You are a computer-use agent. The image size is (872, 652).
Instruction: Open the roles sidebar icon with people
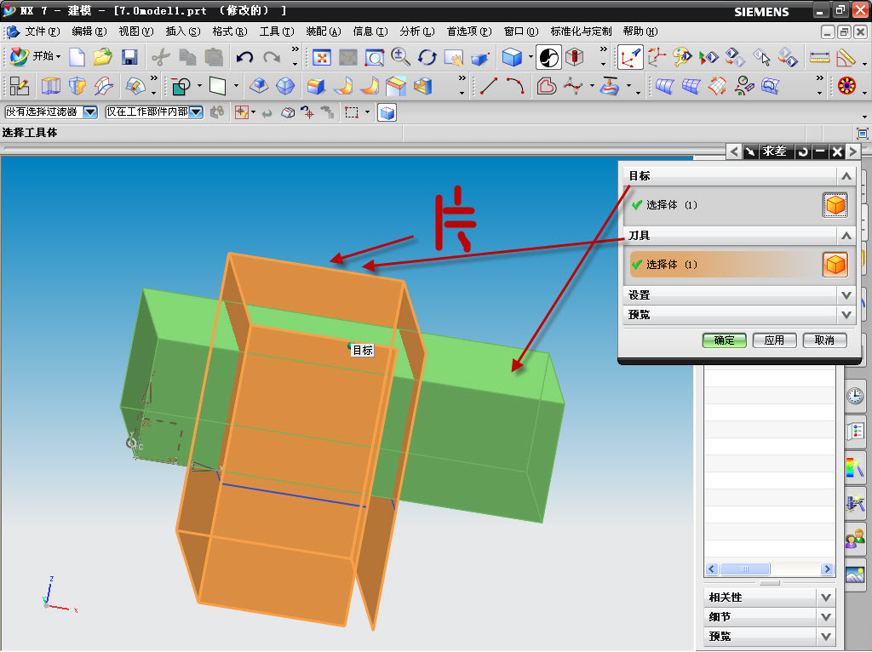[855, 537]
